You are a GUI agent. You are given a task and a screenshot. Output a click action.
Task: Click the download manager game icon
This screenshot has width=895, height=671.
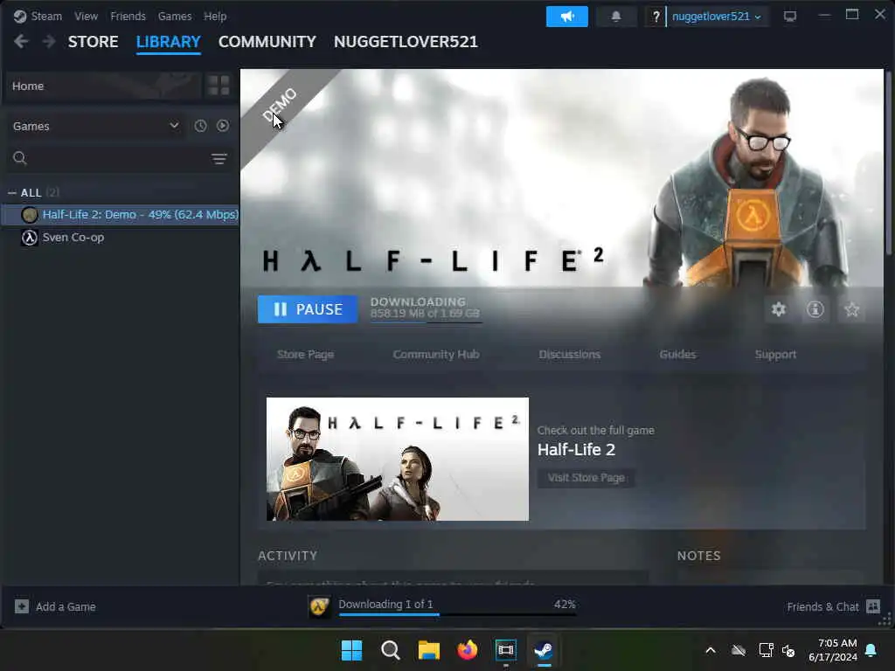(320, 606)
